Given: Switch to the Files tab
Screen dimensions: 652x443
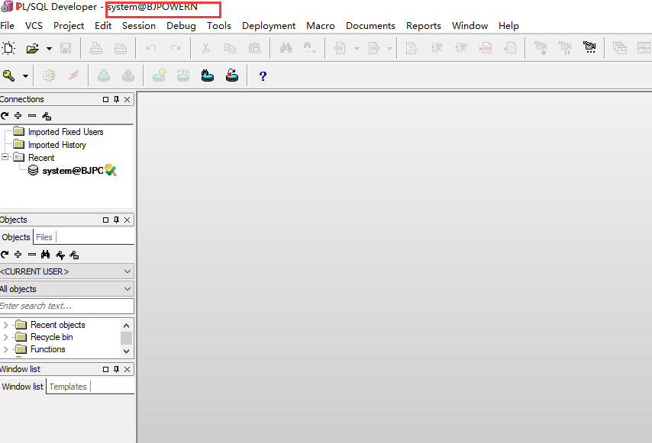Looking at the screenshot, I should pos(44,237).
